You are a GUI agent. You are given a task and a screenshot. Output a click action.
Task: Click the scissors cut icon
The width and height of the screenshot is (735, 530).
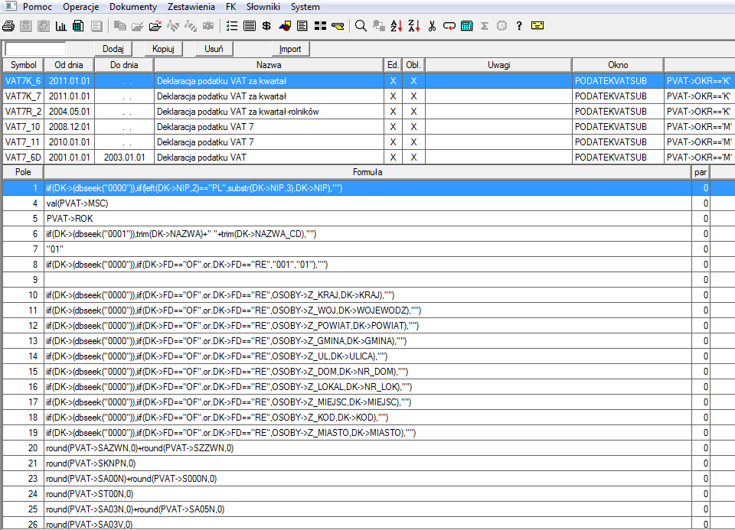(432, 25)
